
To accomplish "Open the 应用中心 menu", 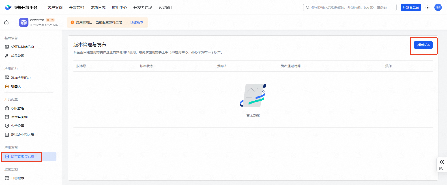I will point(119,7).
